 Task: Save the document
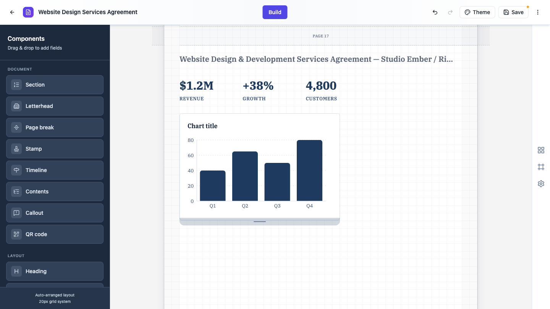513,12
